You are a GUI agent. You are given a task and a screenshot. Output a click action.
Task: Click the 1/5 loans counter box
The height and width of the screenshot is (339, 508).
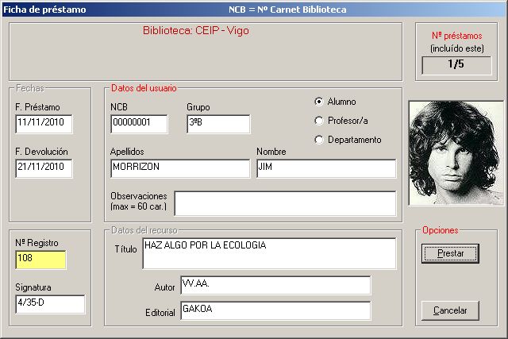[456, 65]
